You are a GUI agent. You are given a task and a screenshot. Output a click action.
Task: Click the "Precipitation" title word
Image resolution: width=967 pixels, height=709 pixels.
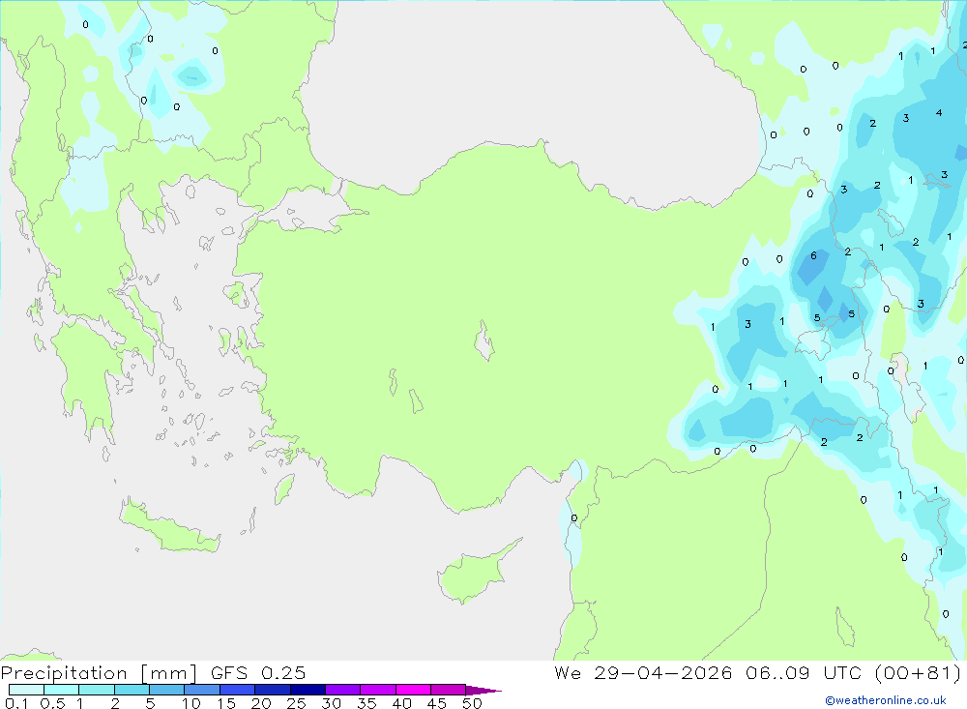pyautogui.click(x=64, y=673)
